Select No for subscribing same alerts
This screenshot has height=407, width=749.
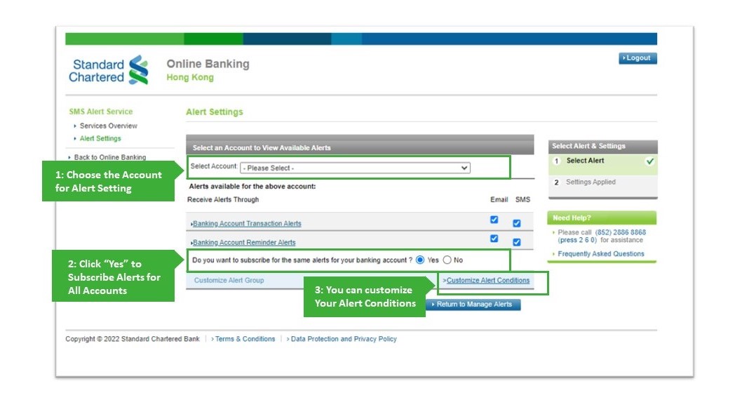click(447, 259)
